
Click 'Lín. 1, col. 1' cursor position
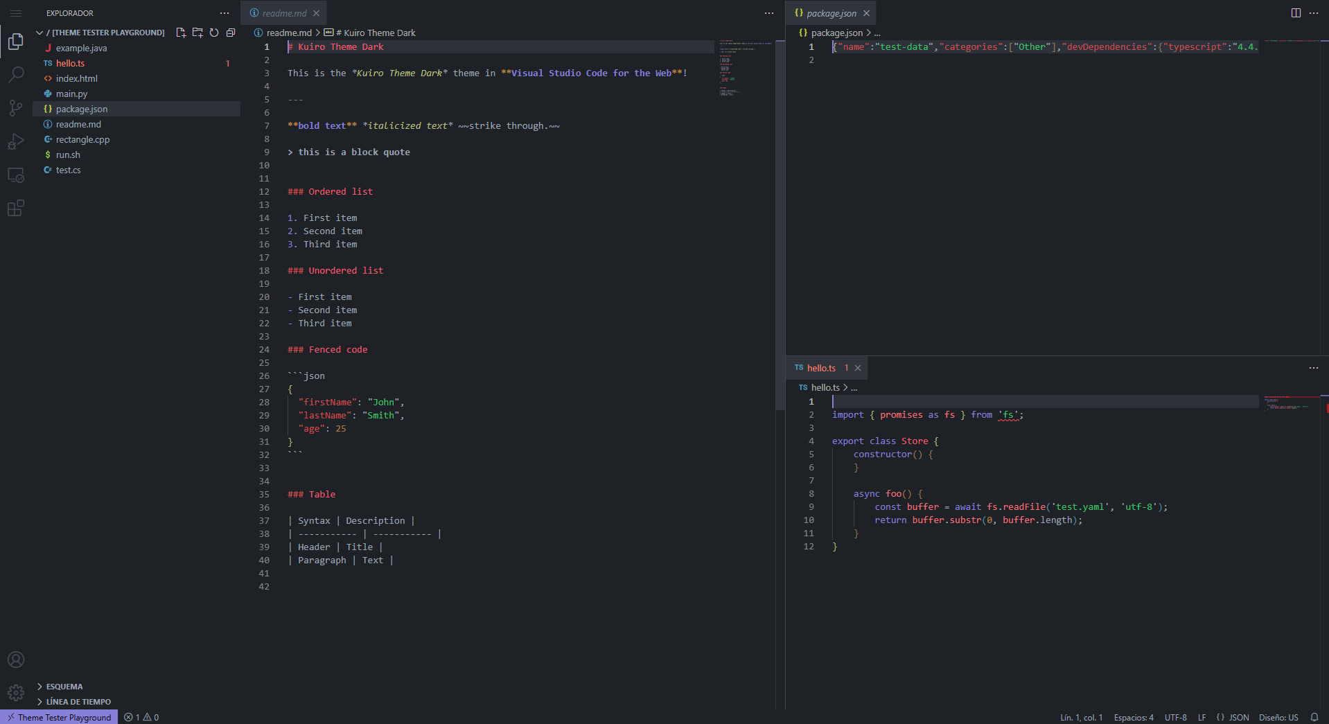click(1081, 718)
